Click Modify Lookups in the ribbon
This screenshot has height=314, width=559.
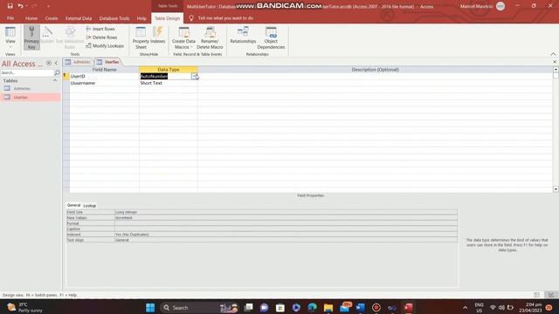pyautogui.click(x=105, y=46)
